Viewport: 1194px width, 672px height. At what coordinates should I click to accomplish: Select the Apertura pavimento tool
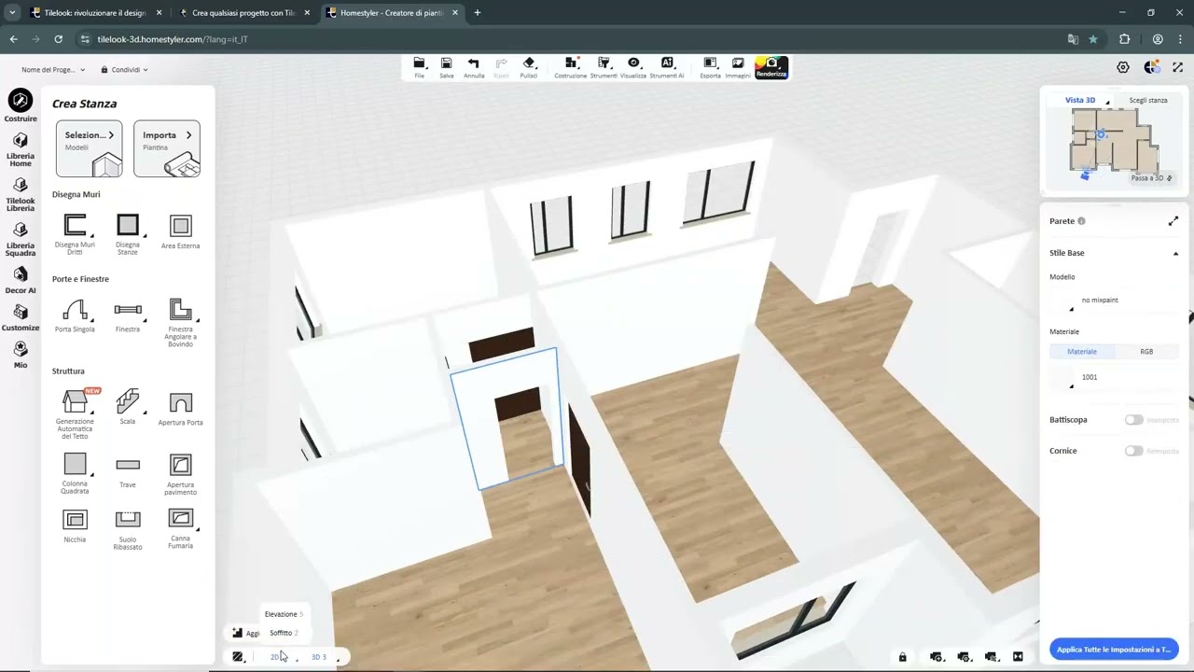coord(180,473)
